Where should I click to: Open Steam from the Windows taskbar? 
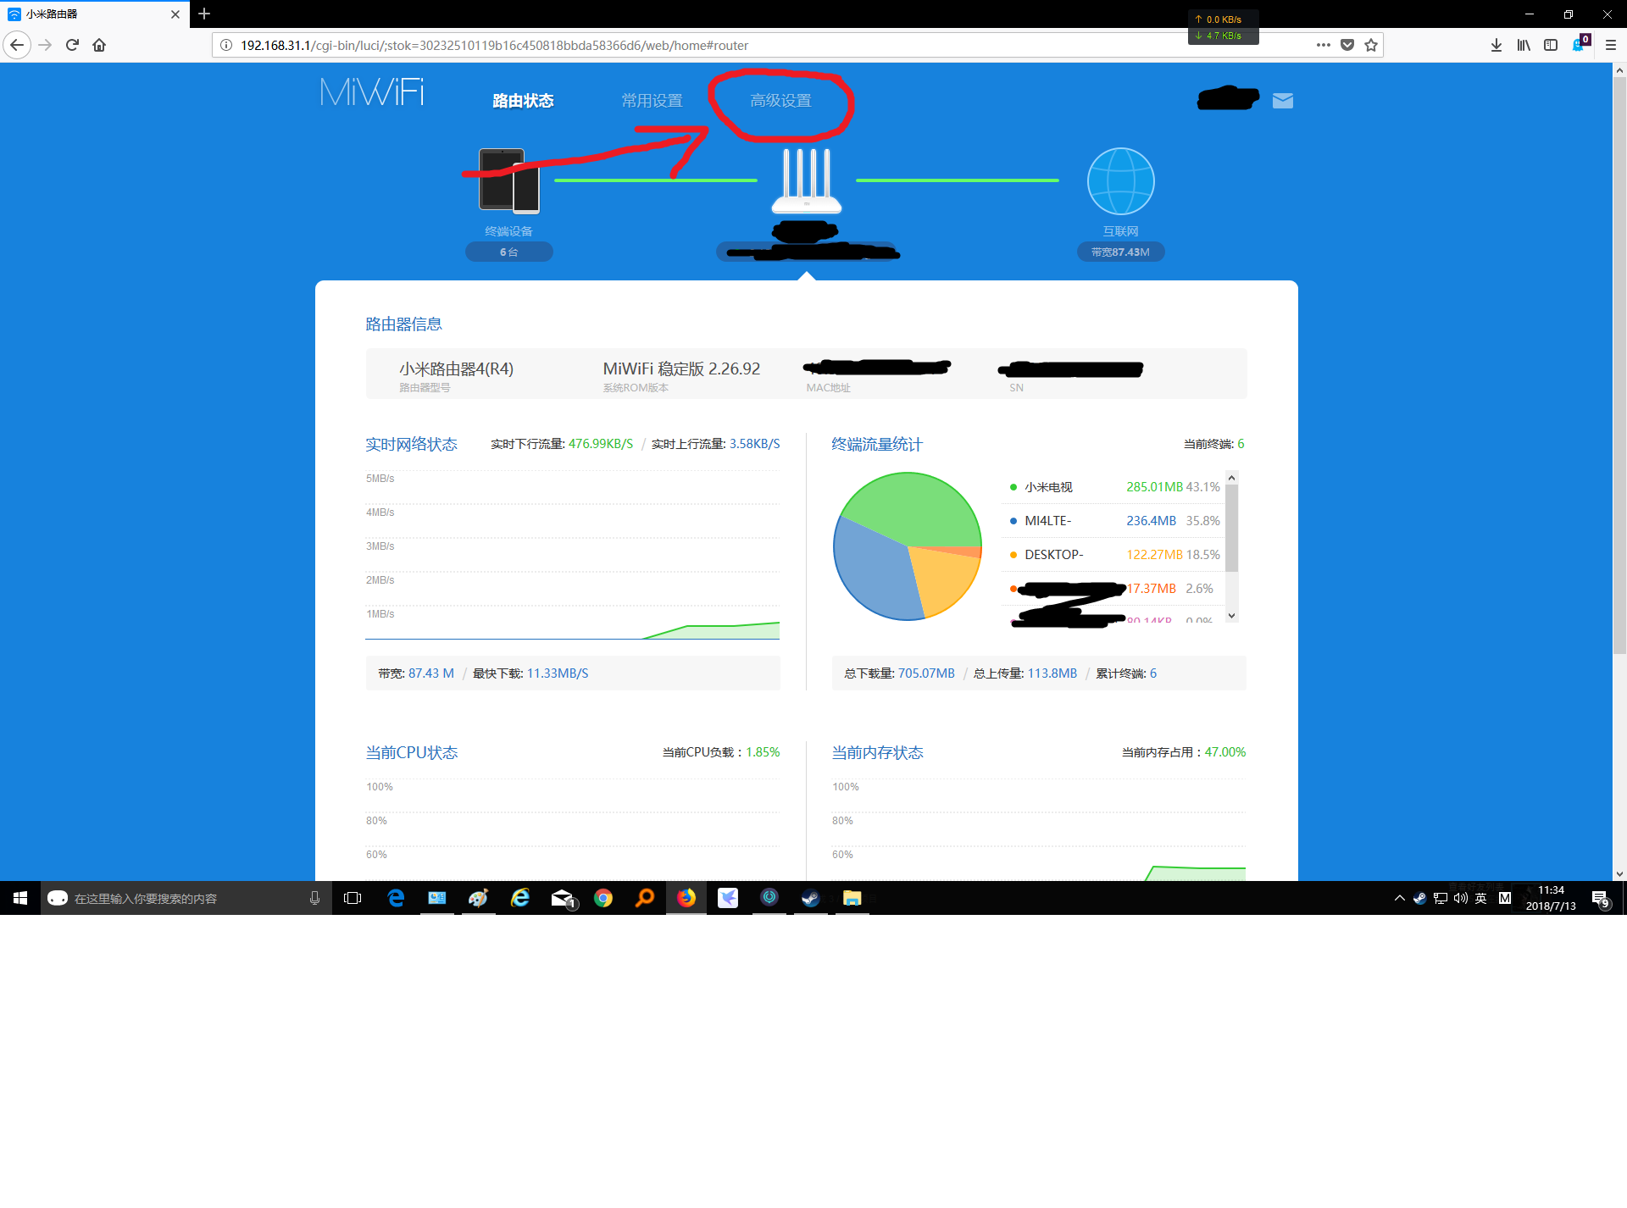(810, 898)
